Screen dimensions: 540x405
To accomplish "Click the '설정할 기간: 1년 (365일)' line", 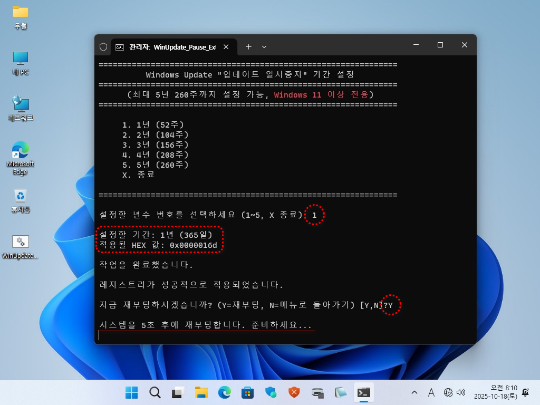I will pos(156,235).
